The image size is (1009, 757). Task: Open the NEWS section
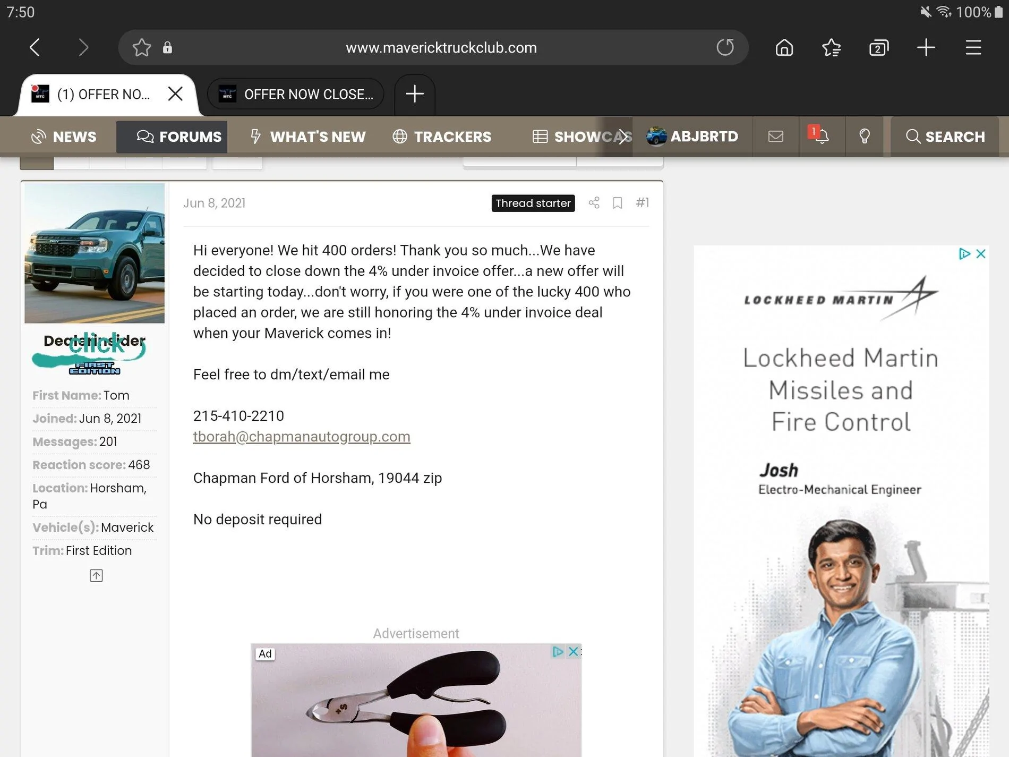click(64, 137)
